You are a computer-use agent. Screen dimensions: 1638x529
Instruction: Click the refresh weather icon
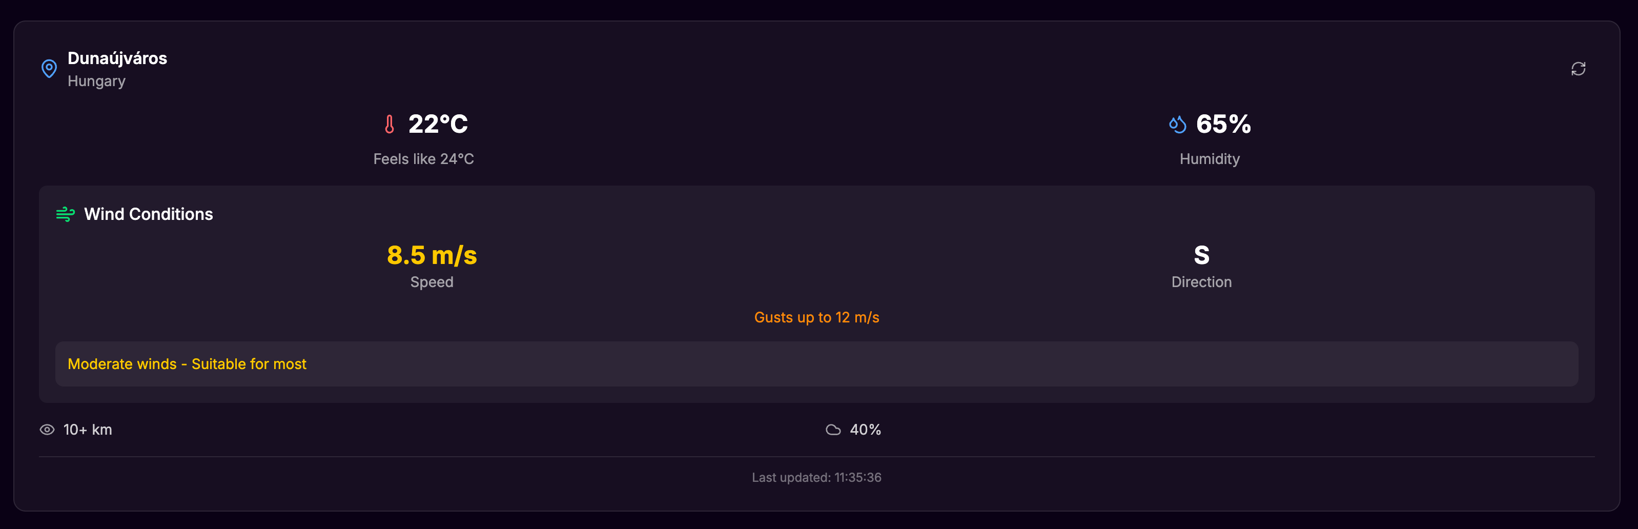(1578, 69)
